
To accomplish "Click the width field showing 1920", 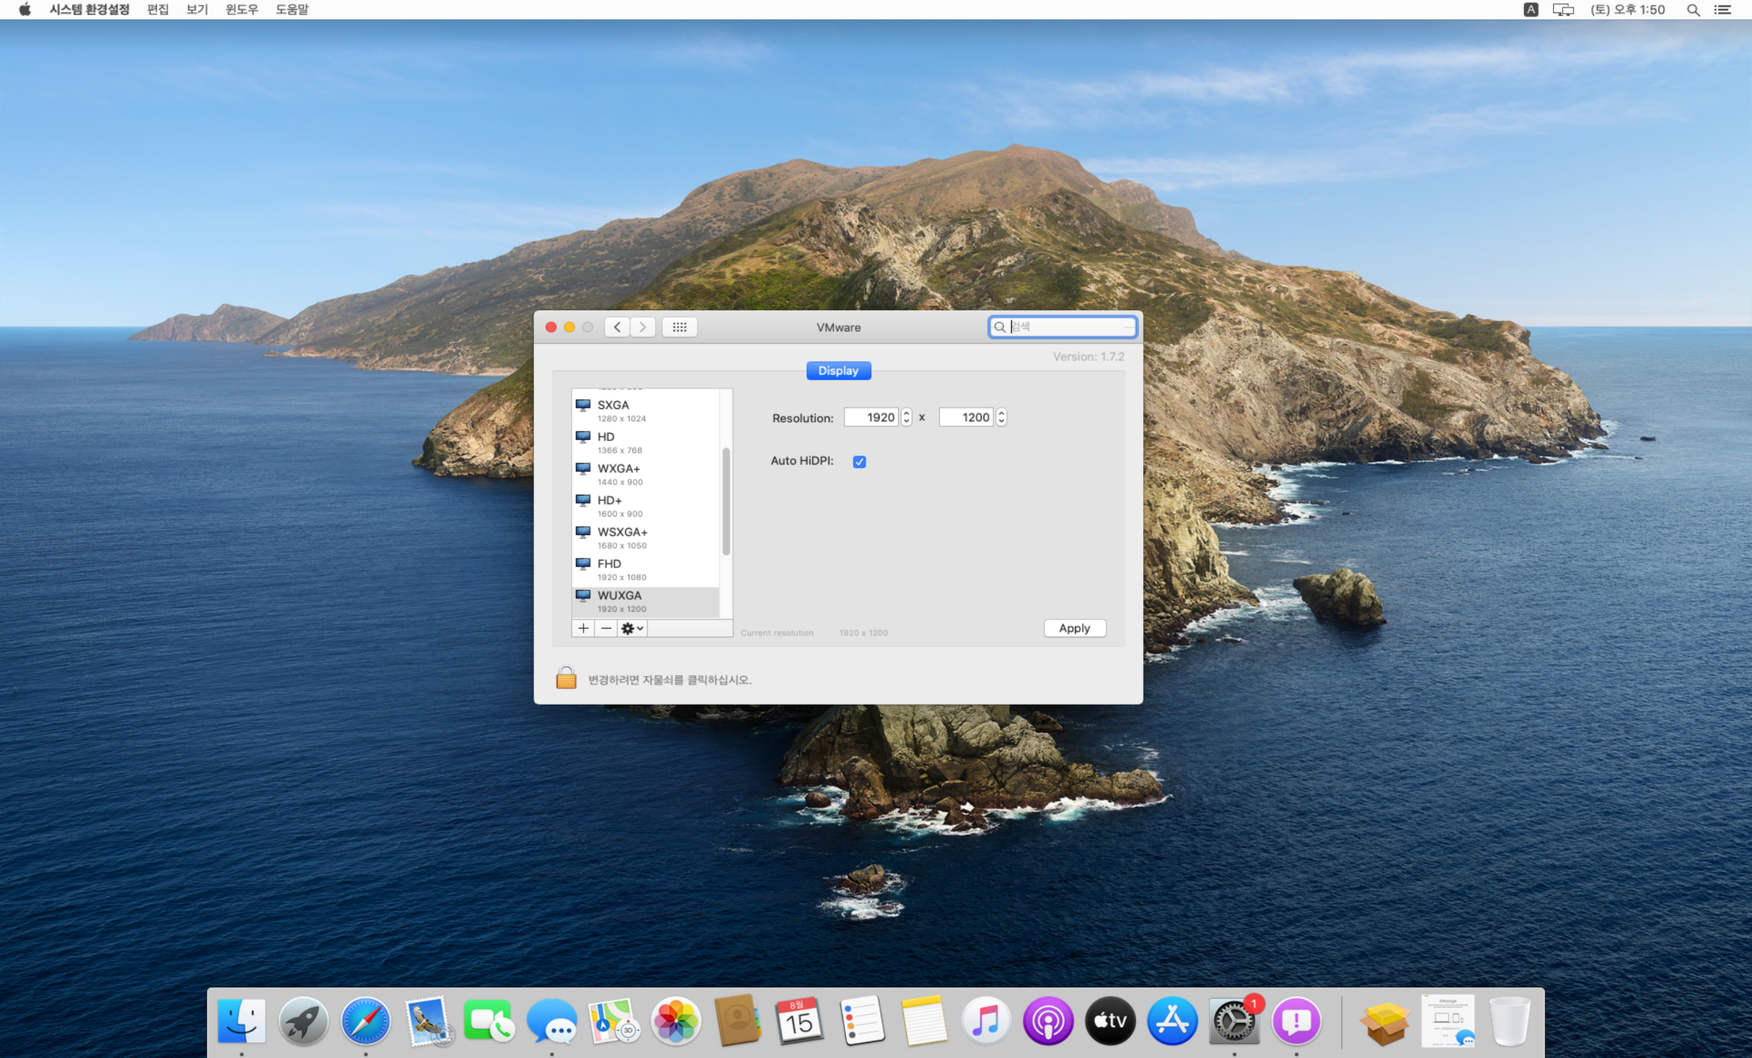I will [871, 417].
